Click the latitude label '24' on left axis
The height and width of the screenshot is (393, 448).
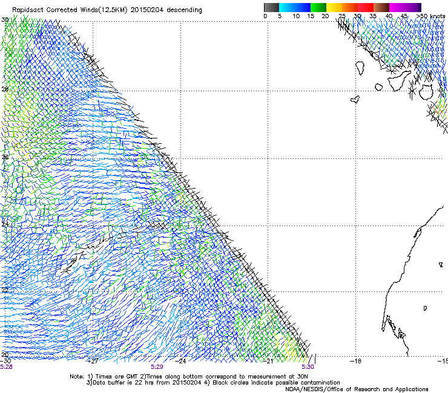pyautogui.click(x=5, y=224)
